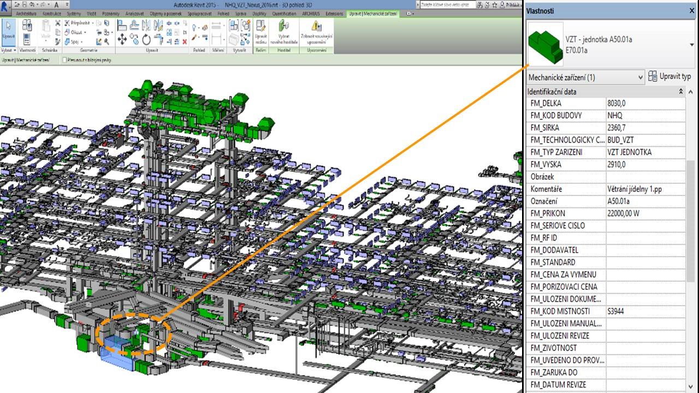The height and width of the screenshot is (393, 699).
Task: Click the Create Assembly icon in Vytvořit
Action: 233,25
